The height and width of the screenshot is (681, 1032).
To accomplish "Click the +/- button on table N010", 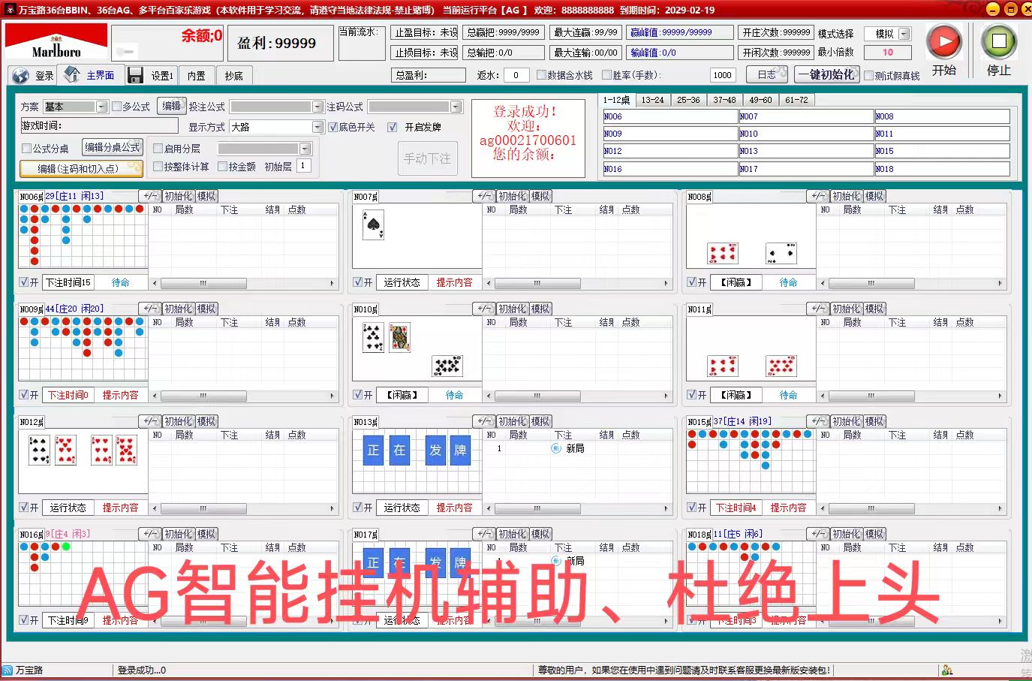I will [x=484, y=309].
